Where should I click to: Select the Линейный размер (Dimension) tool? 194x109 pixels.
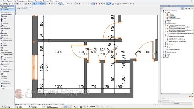(7, 54)
